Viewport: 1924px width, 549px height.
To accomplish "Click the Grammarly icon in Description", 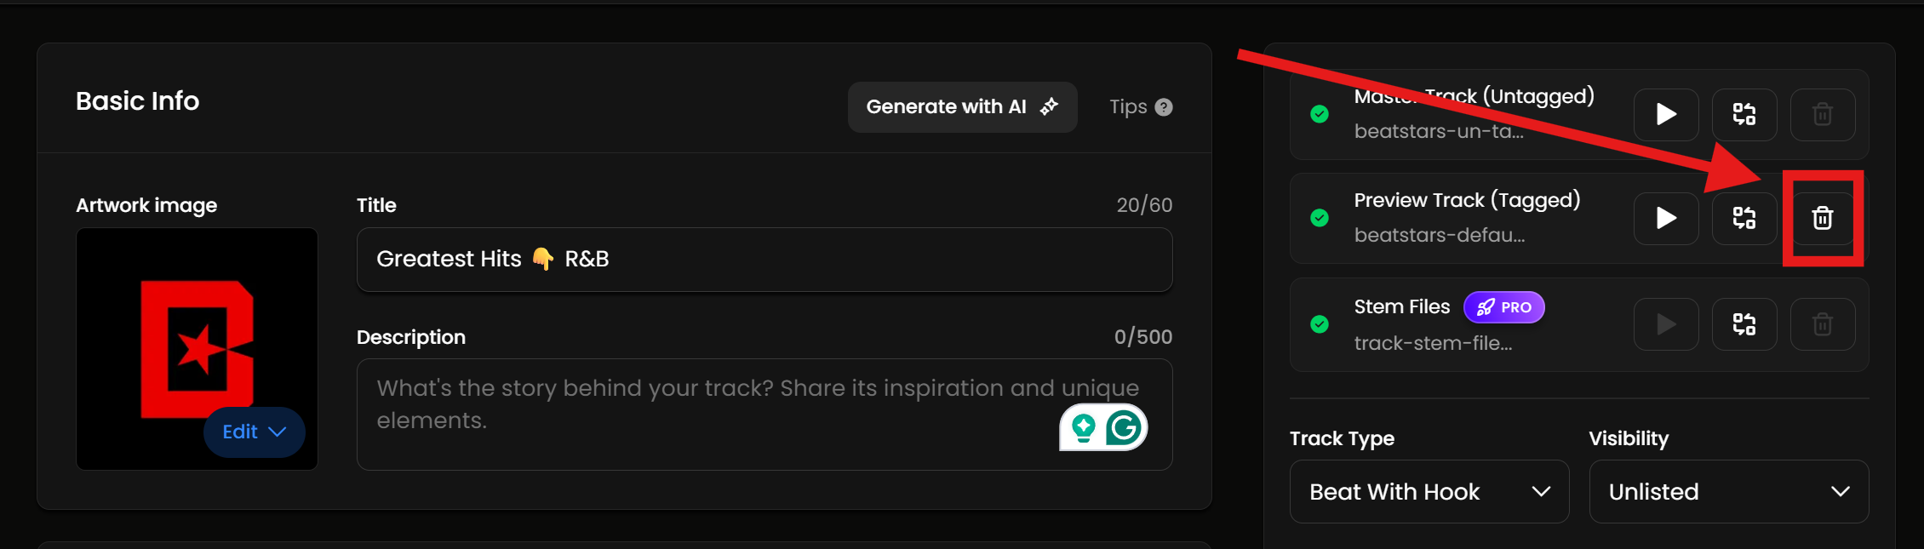I will tap(1124, 427).
